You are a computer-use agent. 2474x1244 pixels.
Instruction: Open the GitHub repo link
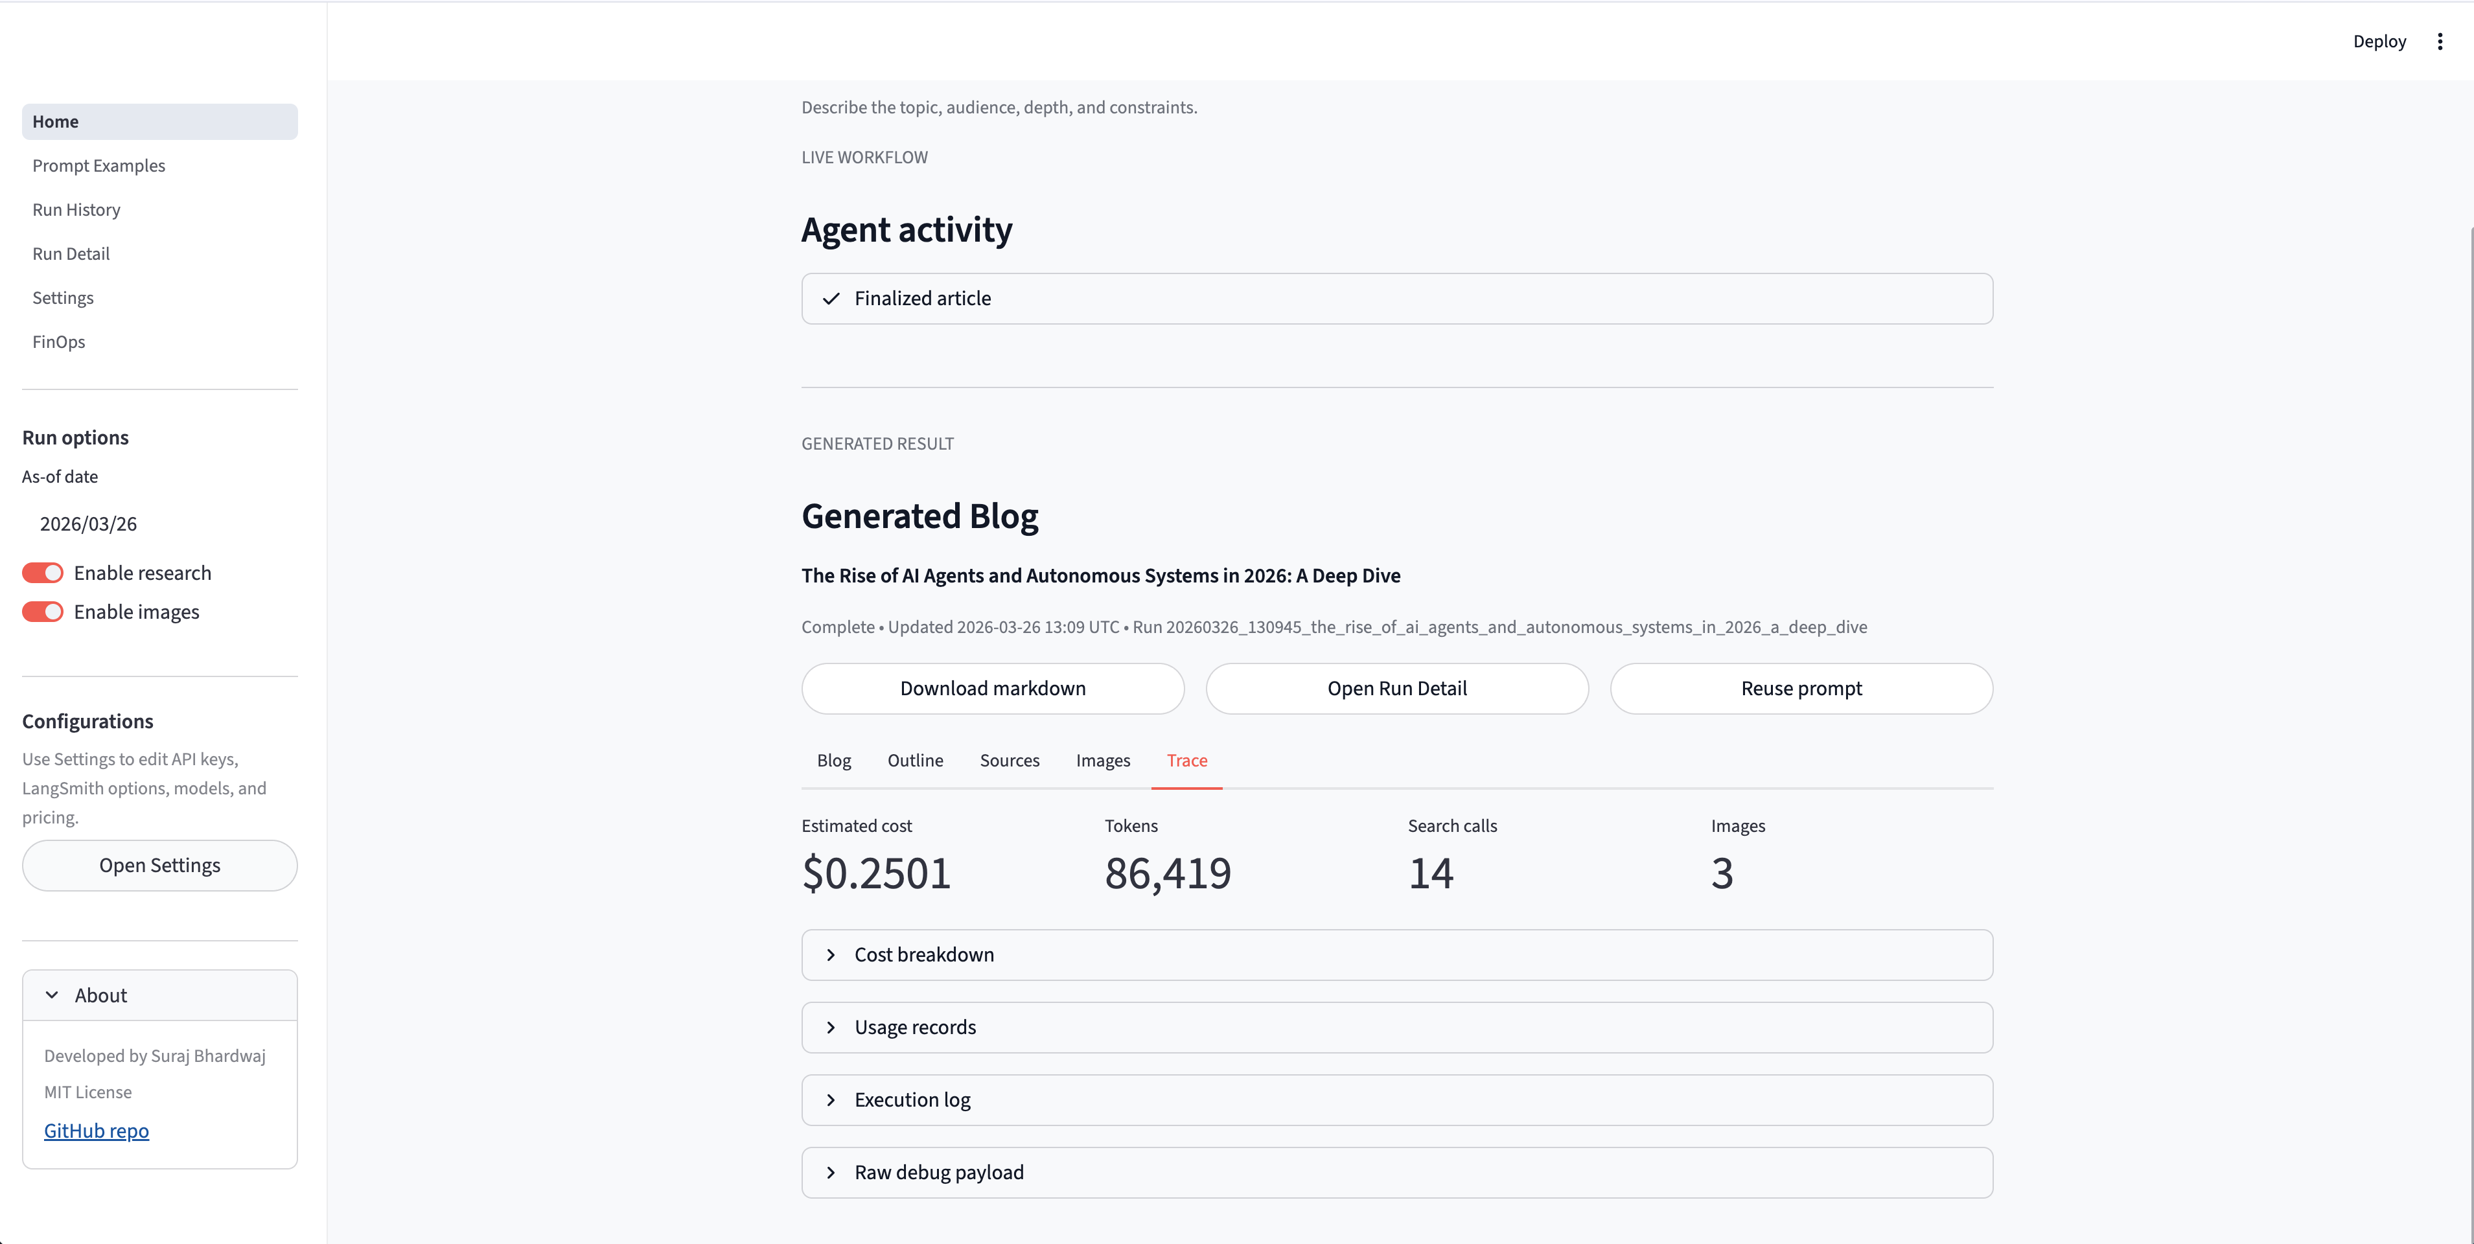[x=96, y=1131]
